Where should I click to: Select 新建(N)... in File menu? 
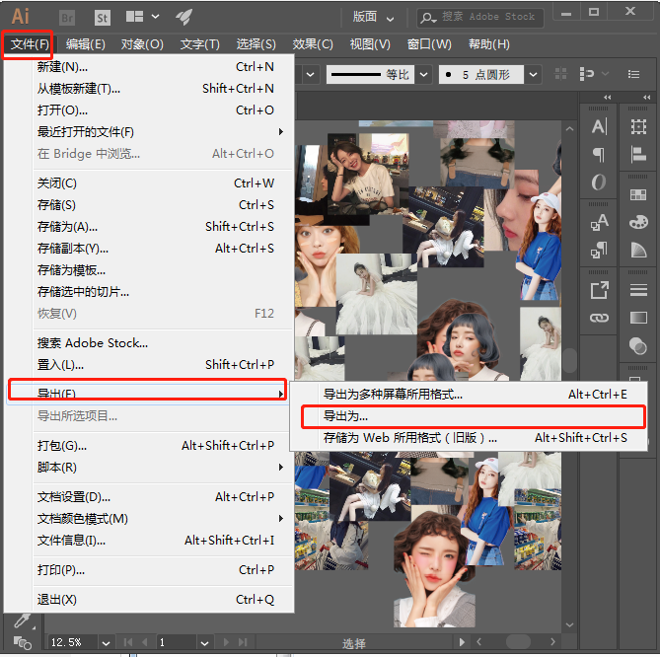(x=148, y=67)
